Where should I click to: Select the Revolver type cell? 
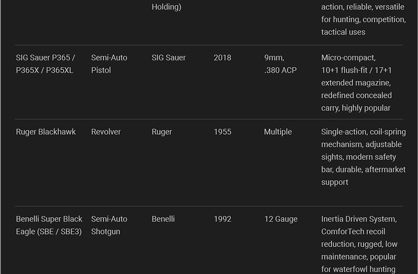106,131
